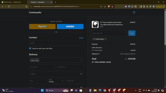
Task: Uncheck Email me with news and offers
Action: point(30,48)
